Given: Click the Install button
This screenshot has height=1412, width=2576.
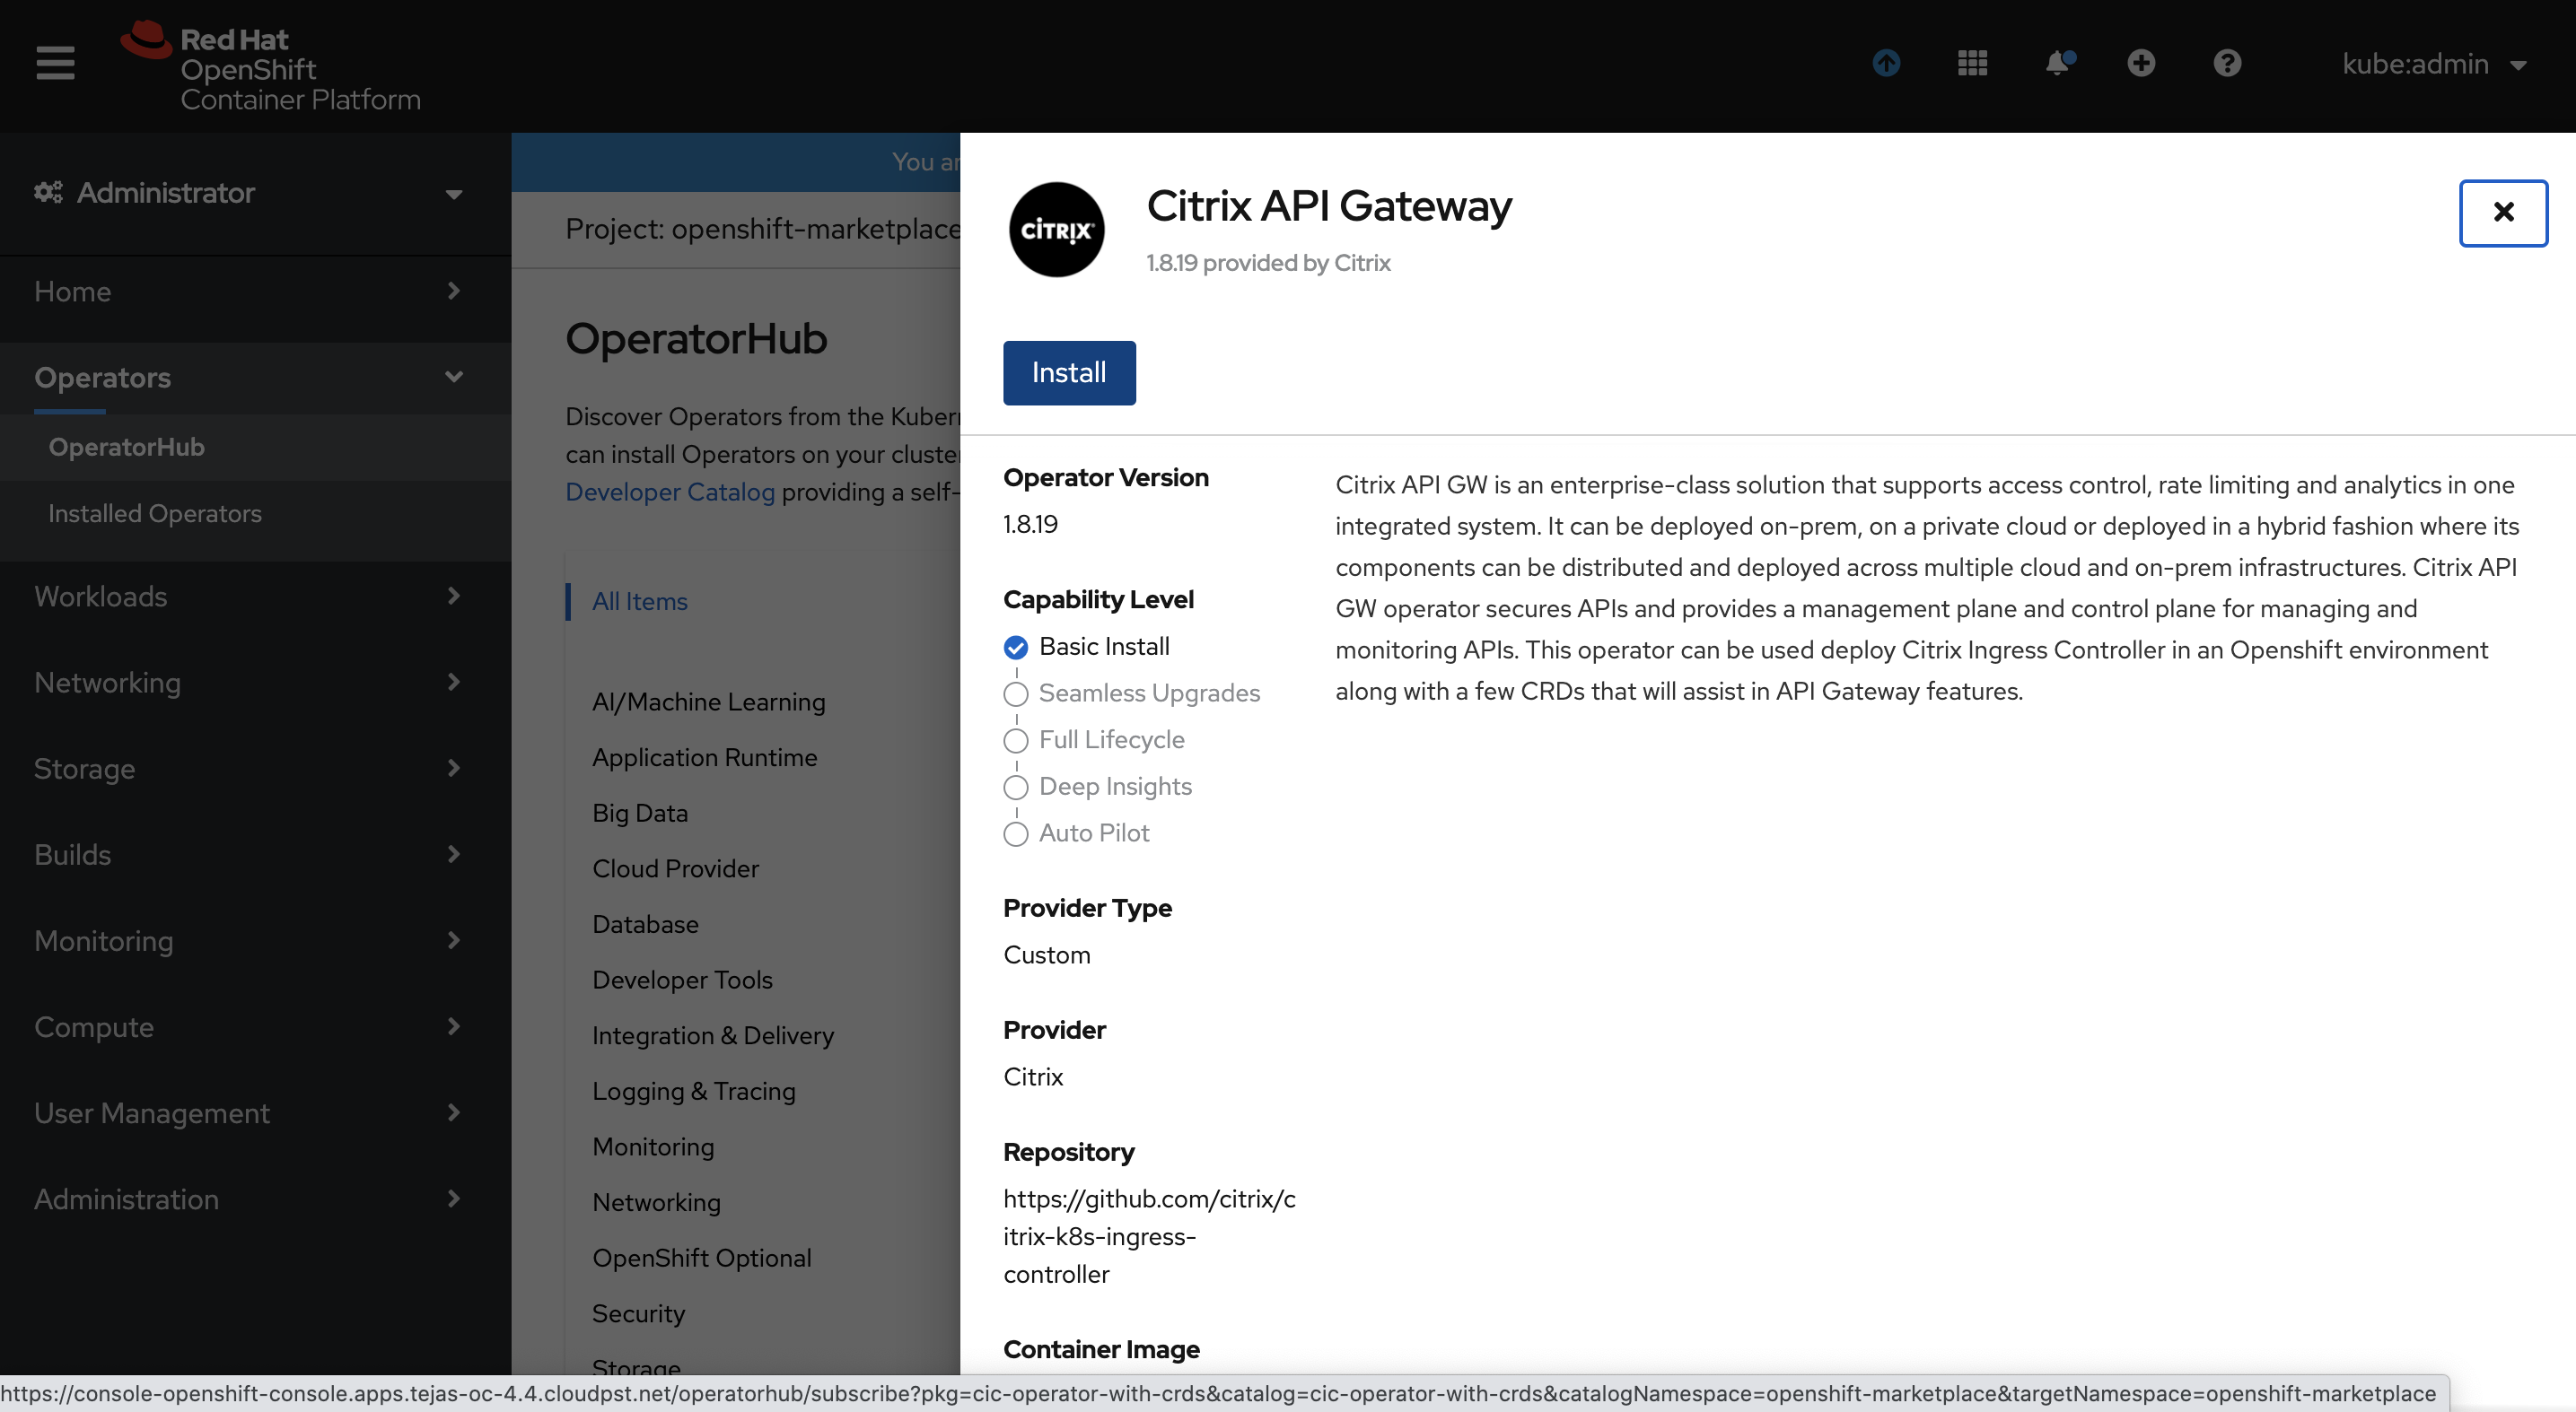Looking at the screenshot, I should click(1069, 373).
